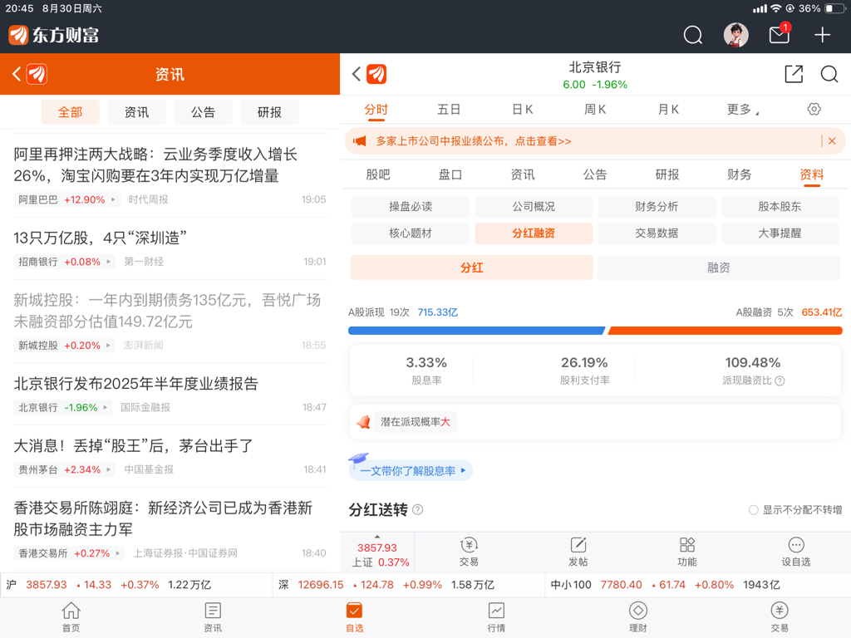Expand 贵州茅台 +2.34% stock tag
851x638 pixels.
tap(64, 469)
